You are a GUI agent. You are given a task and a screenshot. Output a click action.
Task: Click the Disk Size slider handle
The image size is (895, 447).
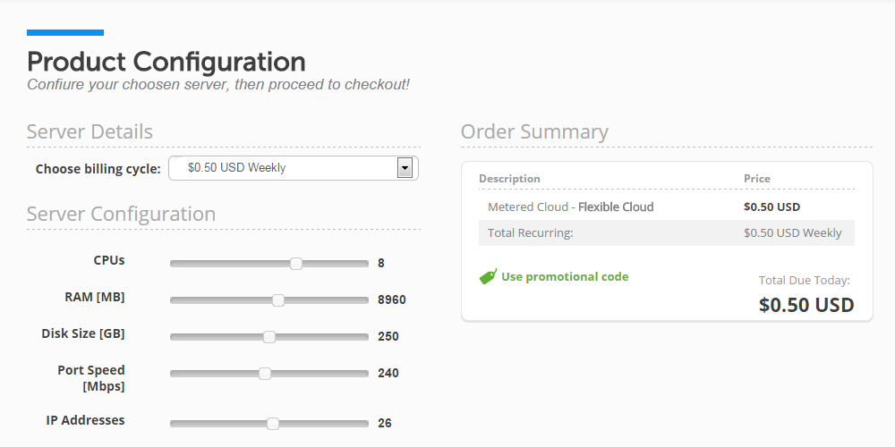[268, 337]
